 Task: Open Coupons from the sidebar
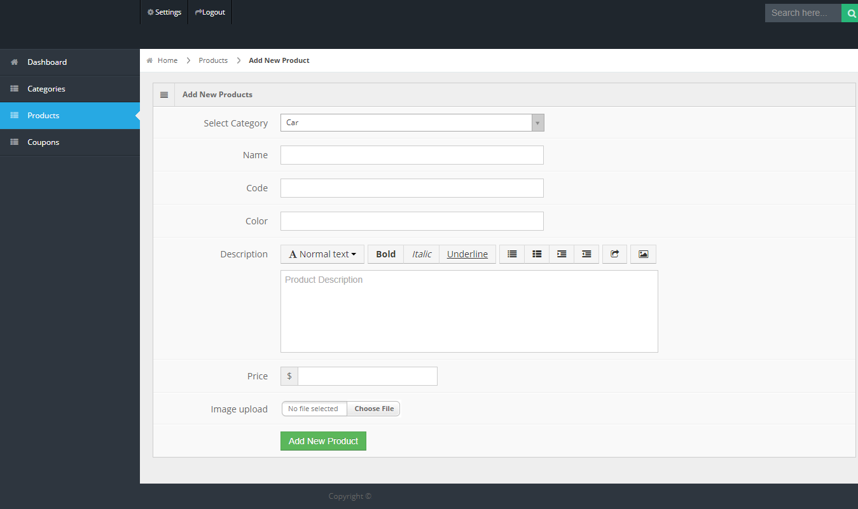pos(70,142)
